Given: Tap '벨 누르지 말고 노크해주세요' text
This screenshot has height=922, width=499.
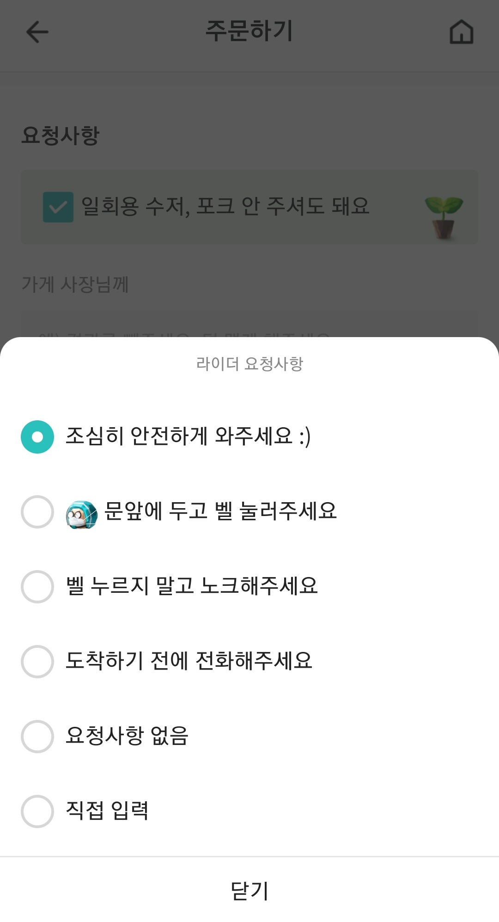Looking at the screenshot, I should coord(192,586).
